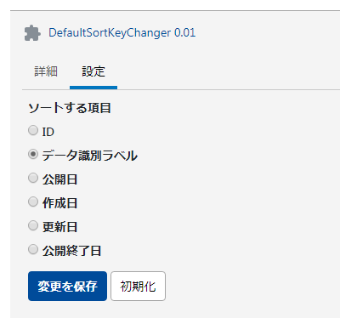Viewport: 340px width, 318px height.
Task: Select the 設定 tab
Action: tap(93, 71)
